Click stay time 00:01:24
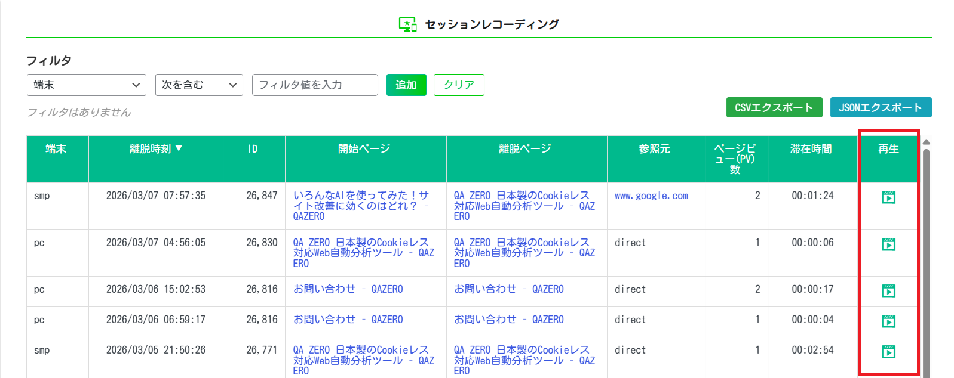The image size is (954, 378). (812, 196)
